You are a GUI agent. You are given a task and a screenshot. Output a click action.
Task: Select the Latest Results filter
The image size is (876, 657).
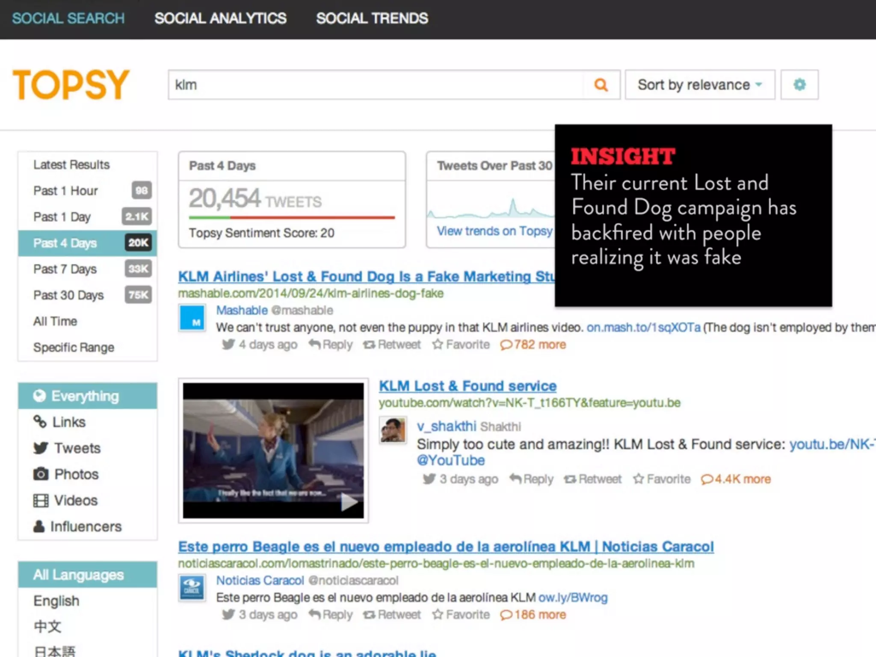88,165
